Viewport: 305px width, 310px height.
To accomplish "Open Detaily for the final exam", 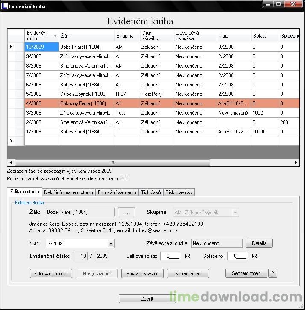I will point(259,243).
